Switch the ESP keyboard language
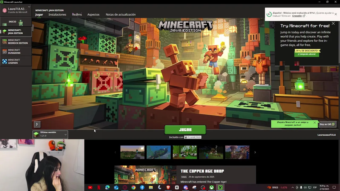The width and height of the screenshot is (340, 191). click(x=315, y=188)
